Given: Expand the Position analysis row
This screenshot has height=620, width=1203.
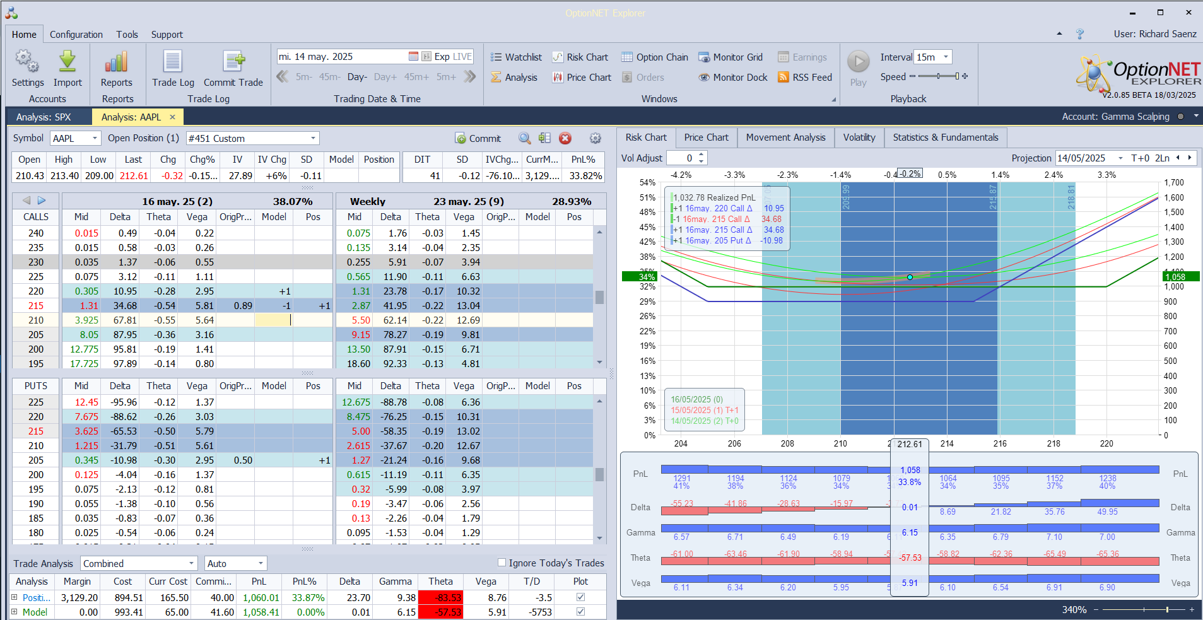Looking at the screenshot, I should [15, 597].
